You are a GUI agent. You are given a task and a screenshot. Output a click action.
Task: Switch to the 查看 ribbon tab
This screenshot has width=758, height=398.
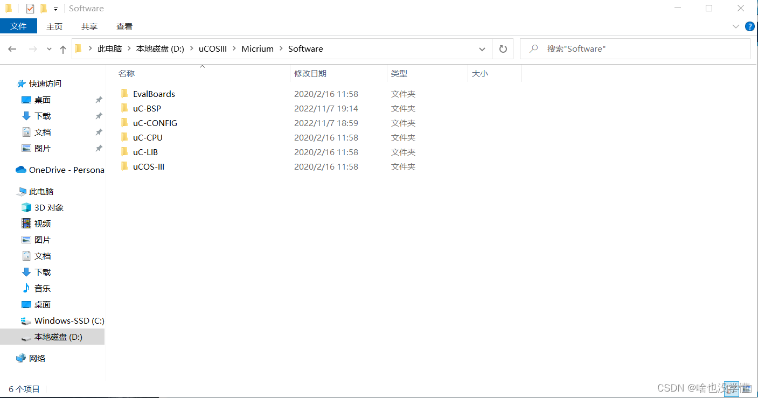tap(124, 26)
